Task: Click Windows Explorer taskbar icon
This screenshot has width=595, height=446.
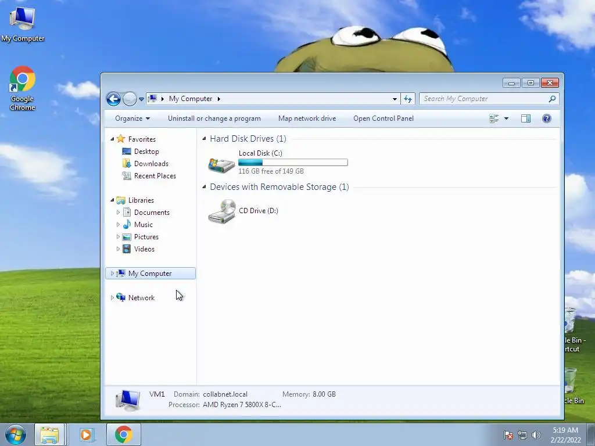Action: point(50,434)
